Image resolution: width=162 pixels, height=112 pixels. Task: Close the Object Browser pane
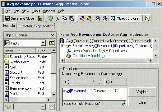click(x=53, y=35)
